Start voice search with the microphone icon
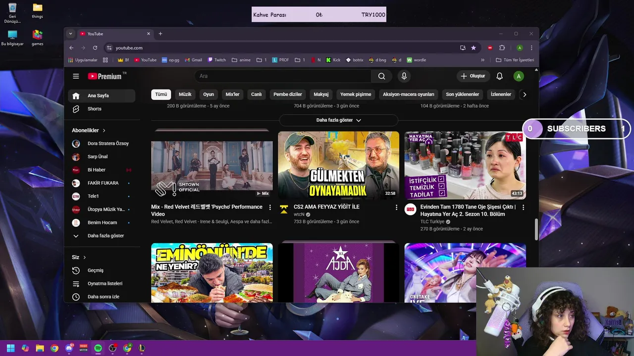 pyautogui.click(x=404, y=76)
